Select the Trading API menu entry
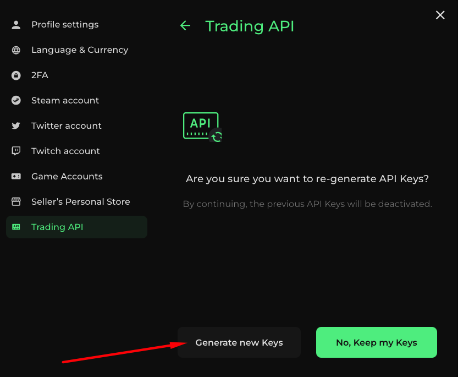 [x=76, y=227]
